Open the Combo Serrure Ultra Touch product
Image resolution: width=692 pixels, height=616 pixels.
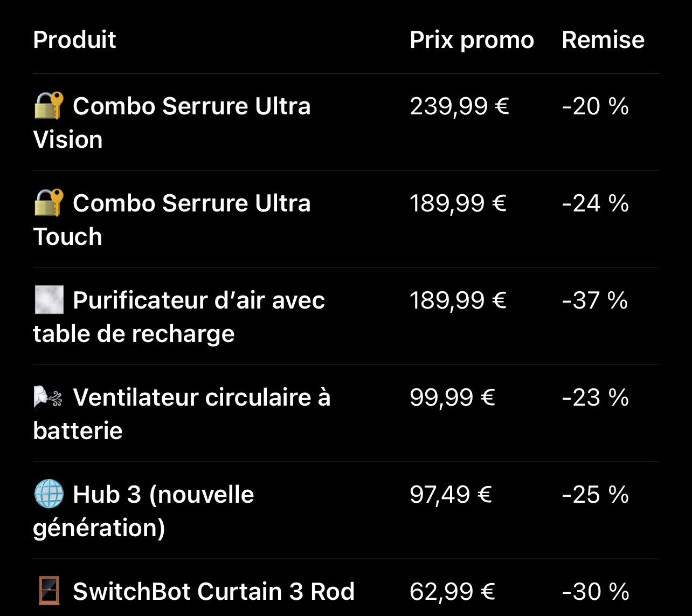click(x=191, y=203)
